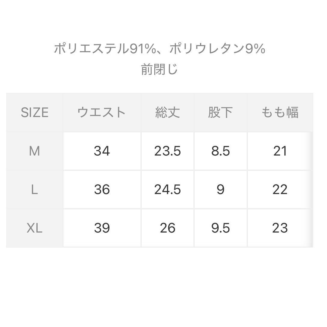Select the total length 26 cell
327x327 pixels.
coord(168,228)
